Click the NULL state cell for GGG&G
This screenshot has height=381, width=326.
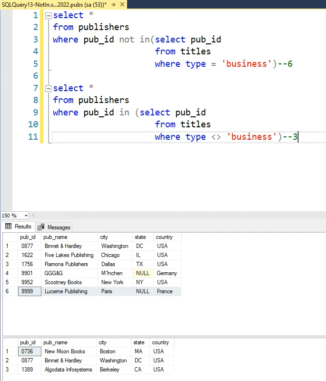(143, 273)
